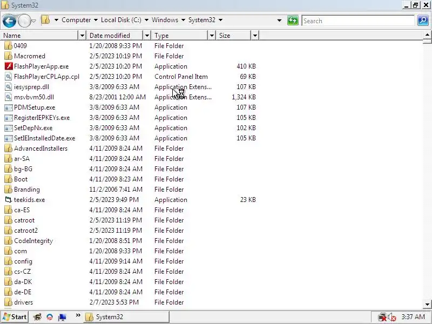This screenshot has height=324, width=432.
Task: Select the catroot folder name
Action: click(24, 220)
